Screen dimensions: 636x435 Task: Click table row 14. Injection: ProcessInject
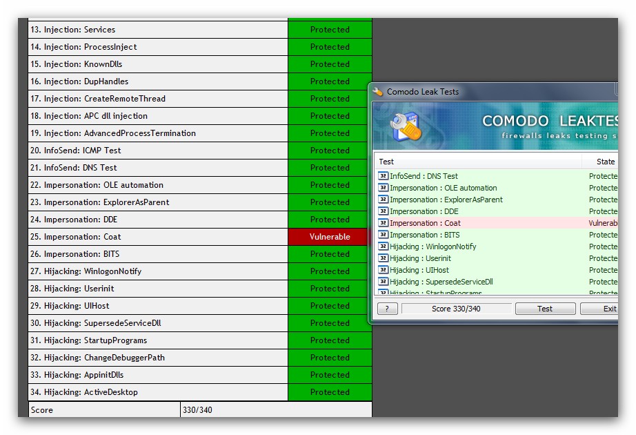tap(200, 47)
